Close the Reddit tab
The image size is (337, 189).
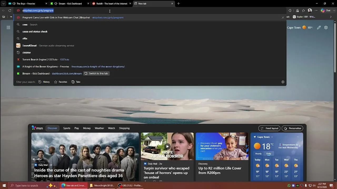coord(130,4)
